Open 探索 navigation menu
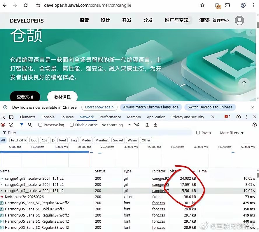 pyautogui.click(x=84, y=20)
